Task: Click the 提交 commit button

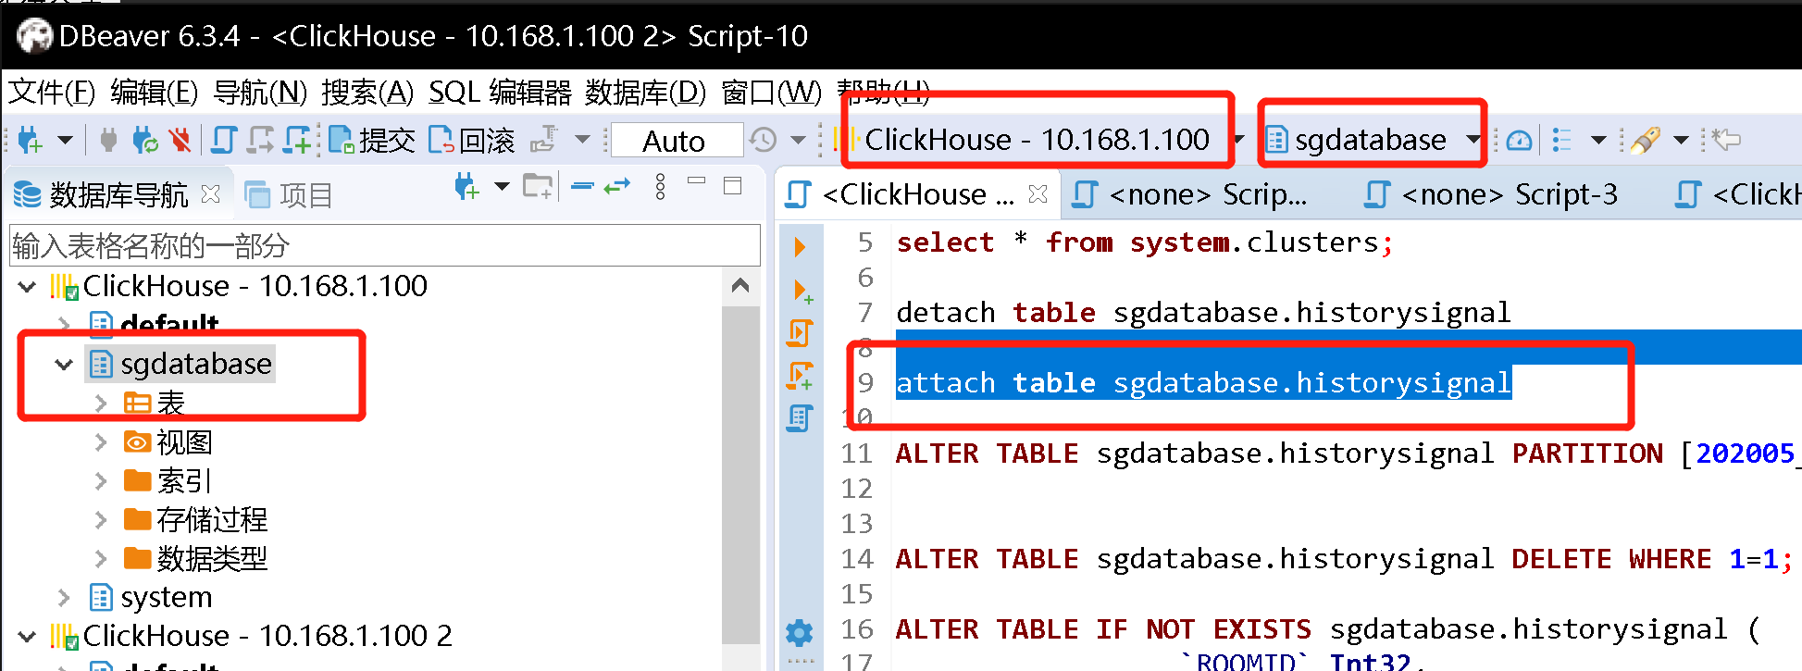Action: pos(372,140)
